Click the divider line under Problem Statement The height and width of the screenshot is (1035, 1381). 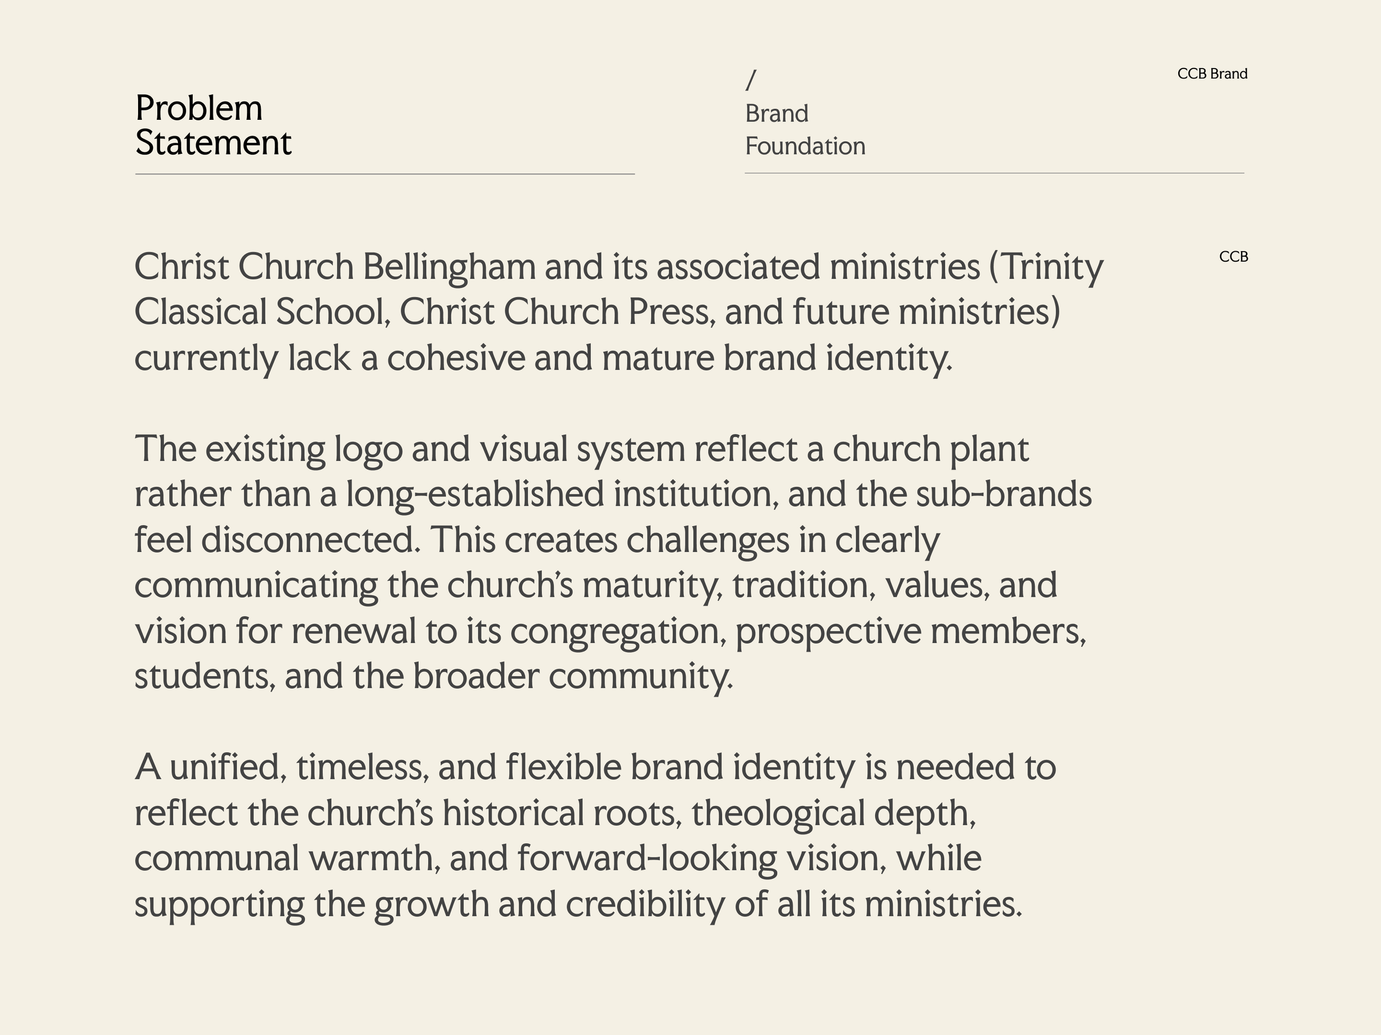pyautogui.click(x=385, y=174)
